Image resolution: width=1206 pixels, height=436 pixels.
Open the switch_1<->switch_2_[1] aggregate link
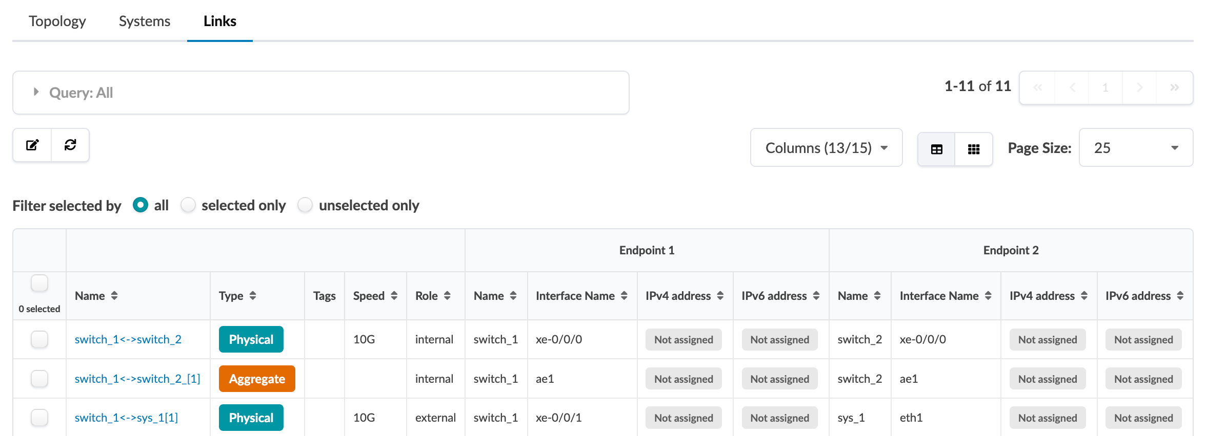(x=137, y=379)
